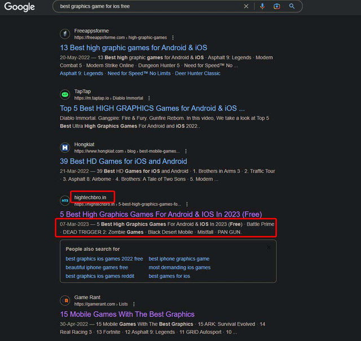The width and height of the screenshot is (361, 341).
Task: Open more options for Hongkiat result
Action: coord(186,151)
